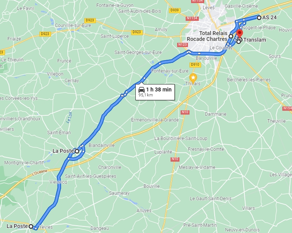Click the L'Océane motorway label
Viewport: 292px width, 233px height.
39,172
